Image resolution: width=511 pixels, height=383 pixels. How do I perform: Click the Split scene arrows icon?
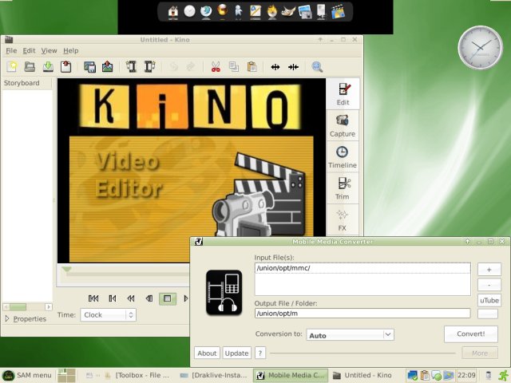(x=275, y=67)
